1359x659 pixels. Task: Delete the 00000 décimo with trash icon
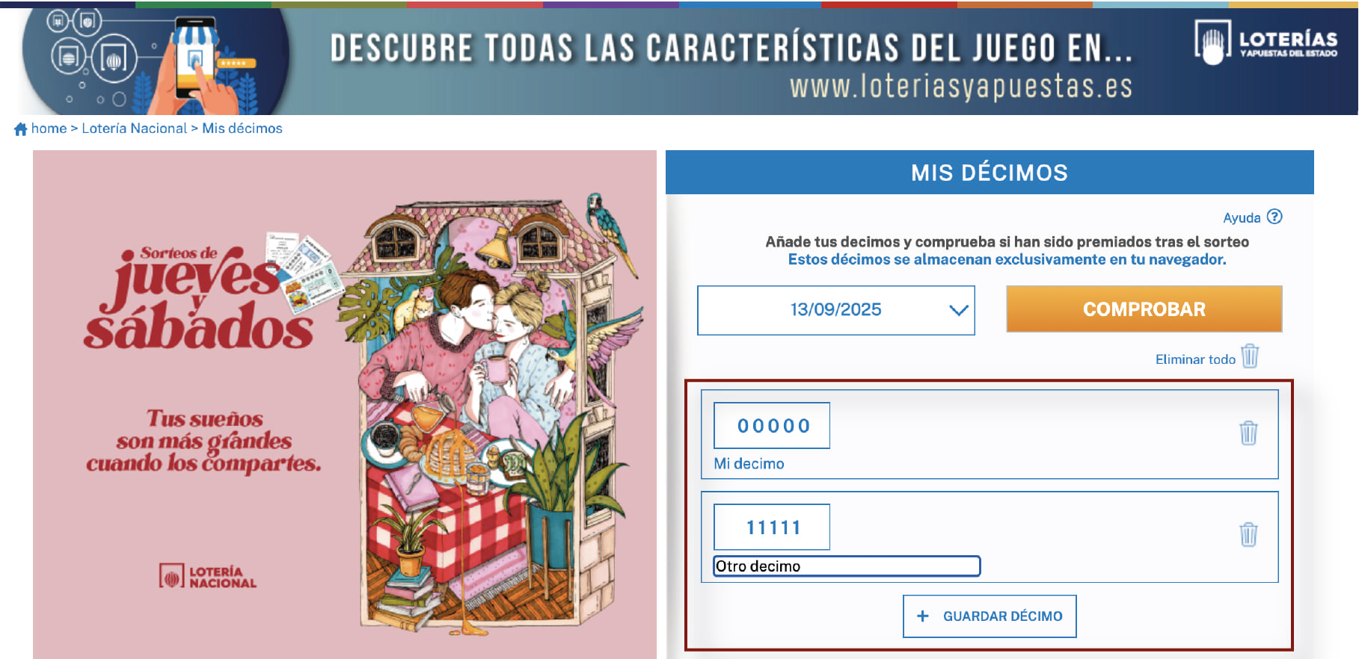click(1248, 433)
